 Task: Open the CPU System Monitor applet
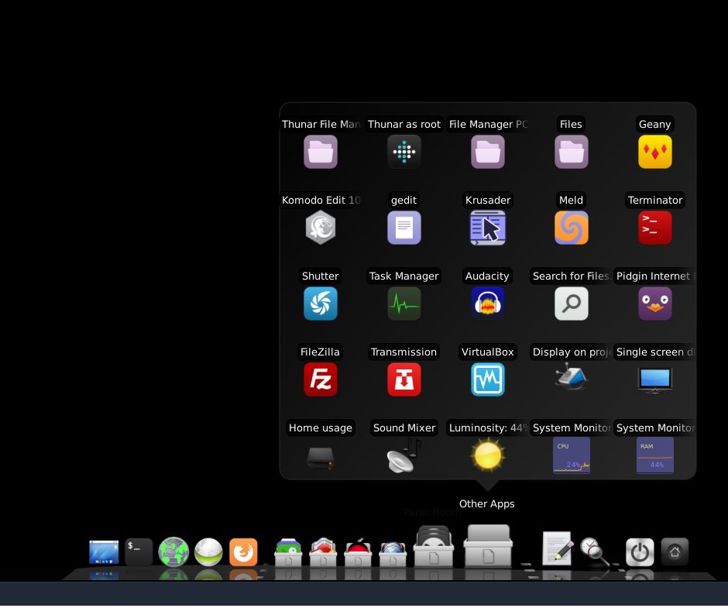coord(571,455)
